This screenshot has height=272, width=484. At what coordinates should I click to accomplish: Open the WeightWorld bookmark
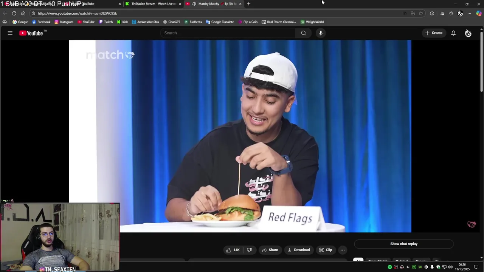(x=312, y=22)
